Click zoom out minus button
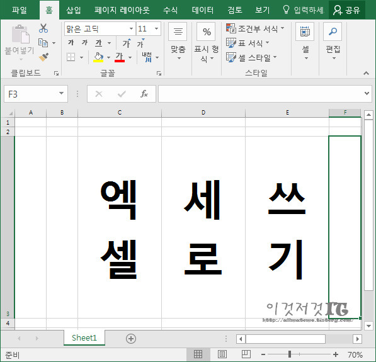This screenshot has height=362, width=376. (263, 354)
